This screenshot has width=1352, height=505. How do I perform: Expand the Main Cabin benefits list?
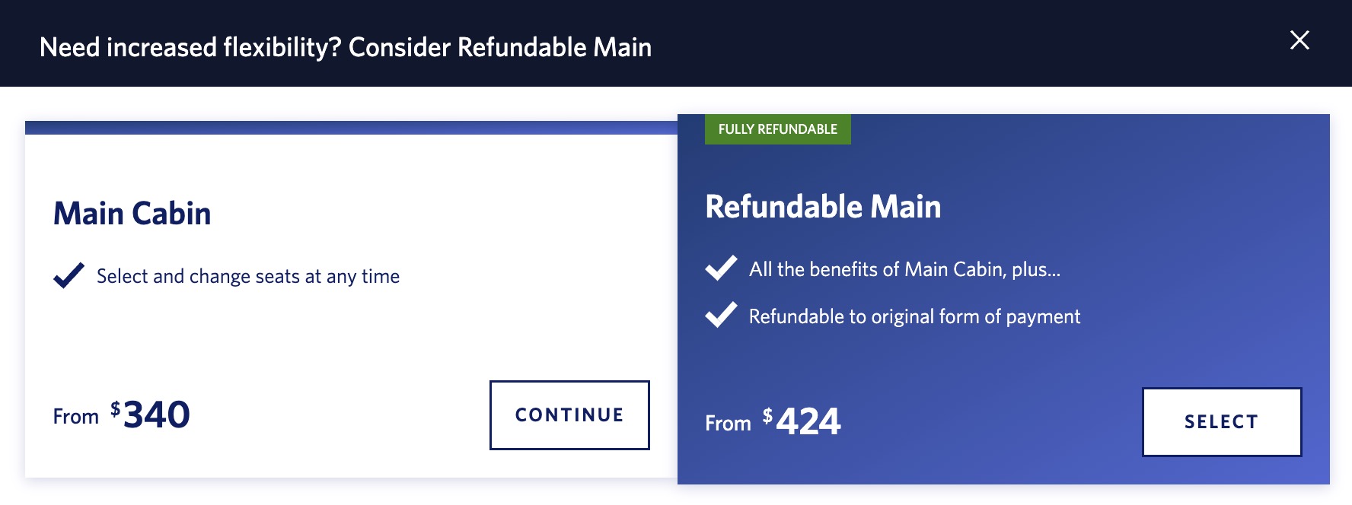point(247,276)
